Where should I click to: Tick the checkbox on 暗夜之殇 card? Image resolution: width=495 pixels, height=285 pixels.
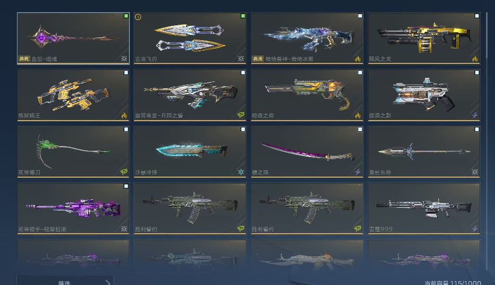click(360, 72)
